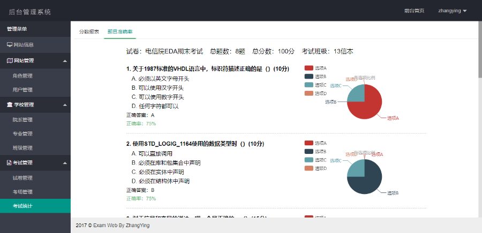This screenshot has height=233, width=482.
Task: Open the zhangying user dropdown
Action: click(x=453, y=11)
